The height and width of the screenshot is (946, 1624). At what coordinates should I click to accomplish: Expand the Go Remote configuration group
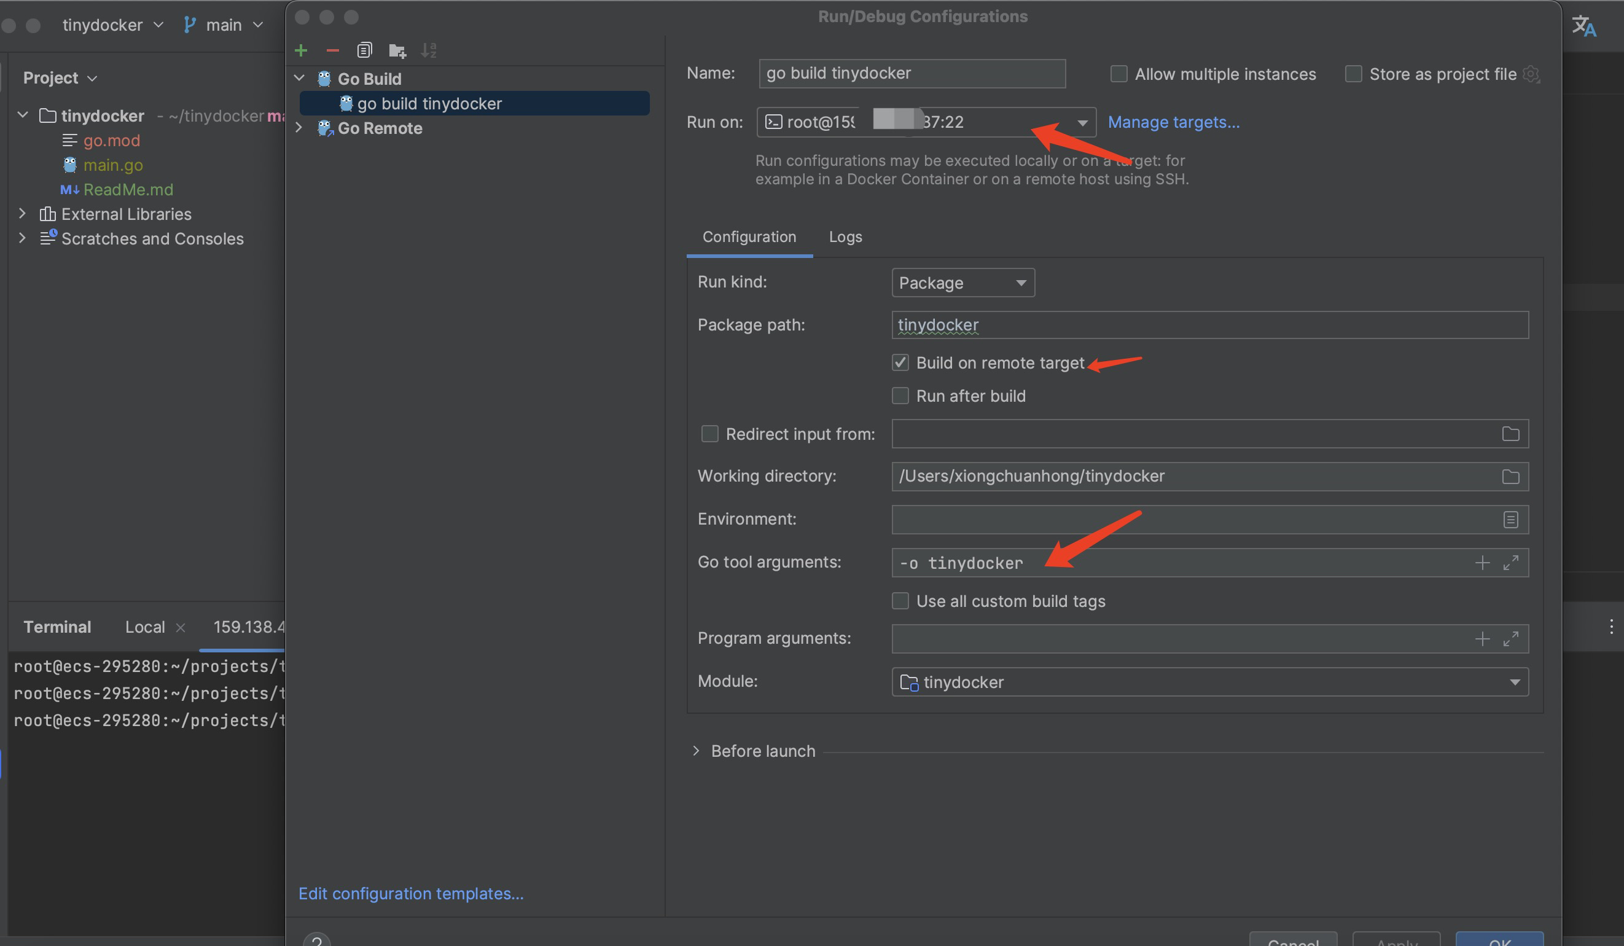pos(299,128)
